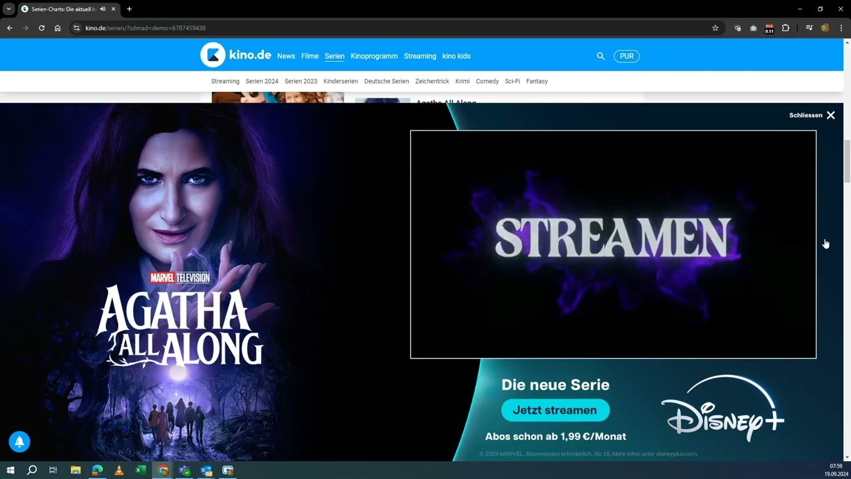Open the Windows Start menu
Screen dimensions: 851x479
tap(10, 470)
